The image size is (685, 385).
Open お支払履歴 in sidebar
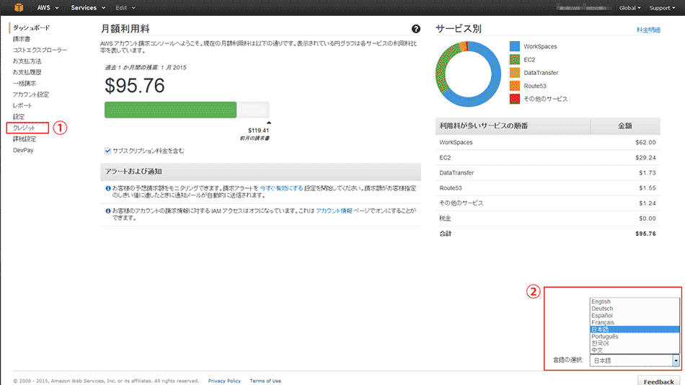pyautogui.click(x=27, y=72)
